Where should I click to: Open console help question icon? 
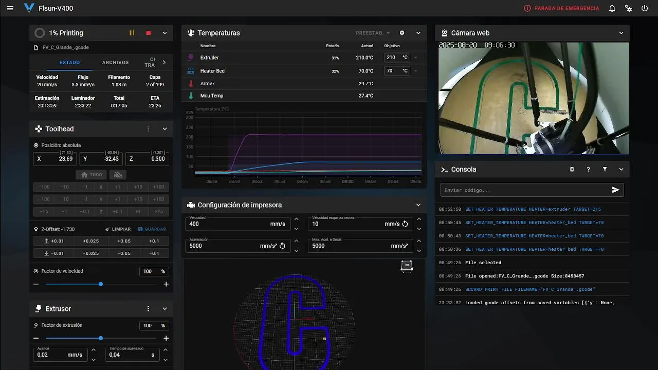coord(589,169)
